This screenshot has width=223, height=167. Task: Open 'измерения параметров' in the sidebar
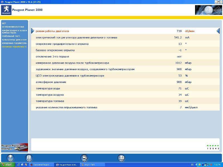pyautogui.click(x=14, y=43)
